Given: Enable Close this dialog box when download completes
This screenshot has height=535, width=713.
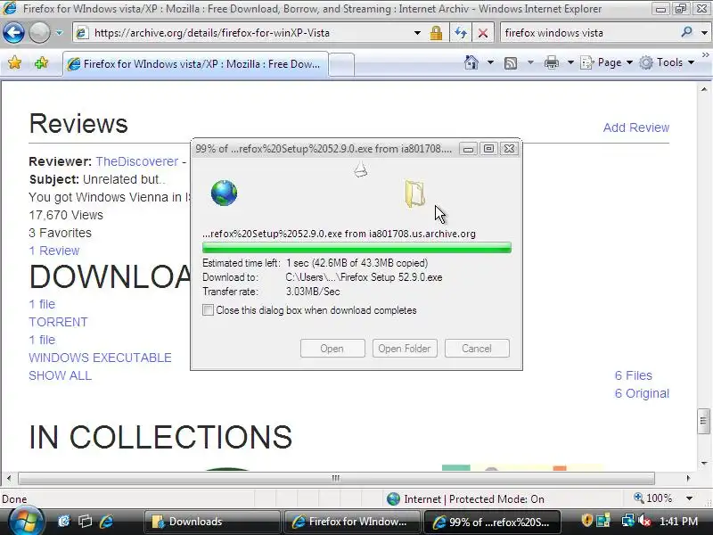Looking at the screenshot, I should point(208,310).
